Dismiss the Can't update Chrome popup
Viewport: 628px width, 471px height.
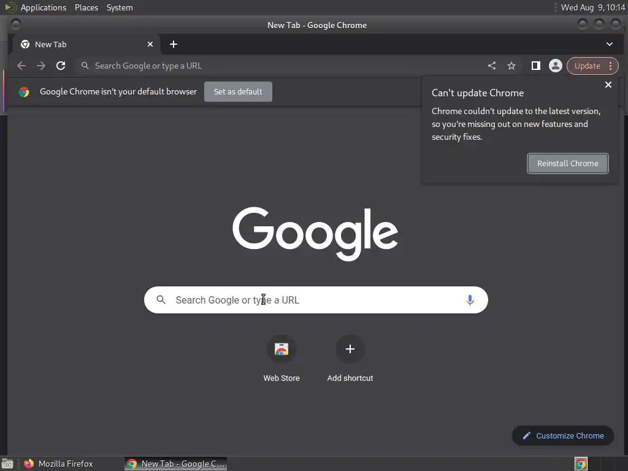(608, 85)
